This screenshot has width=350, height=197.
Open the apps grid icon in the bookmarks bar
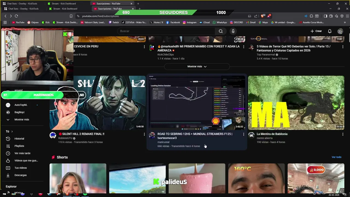point(5,22)
